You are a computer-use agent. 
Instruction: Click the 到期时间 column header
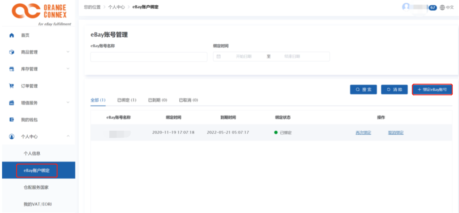[228, 118]
